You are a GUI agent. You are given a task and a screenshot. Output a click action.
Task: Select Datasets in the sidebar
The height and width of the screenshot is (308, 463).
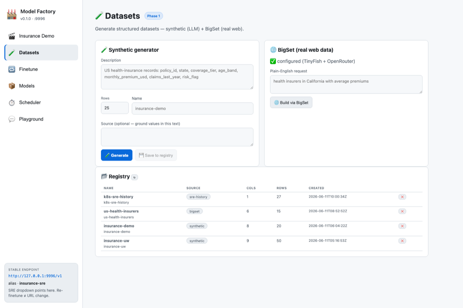[41, 53]
